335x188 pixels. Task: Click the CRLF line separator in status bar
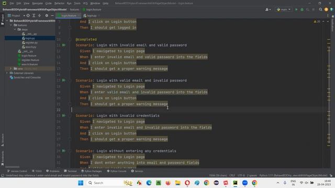coord(232,175)
